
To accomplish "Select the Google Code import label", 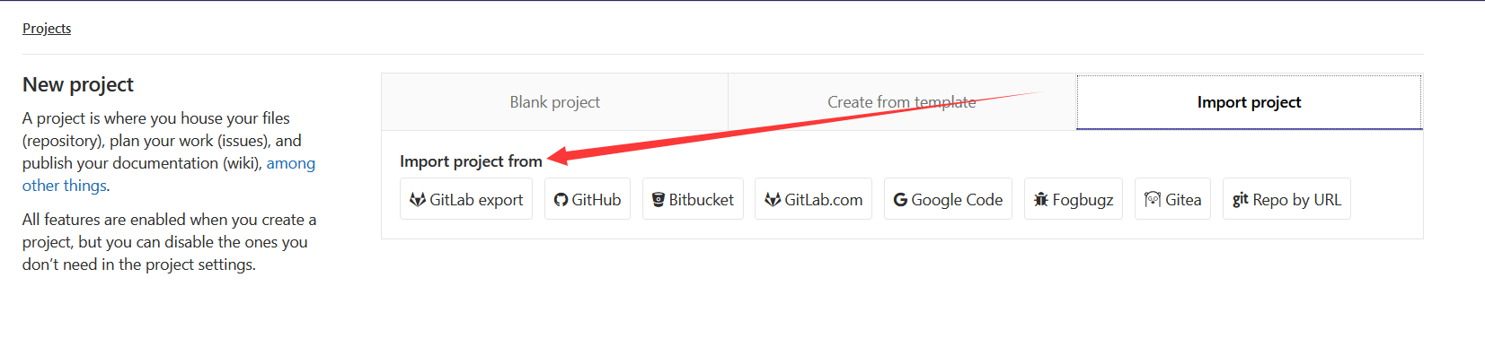I will [957, 200].
